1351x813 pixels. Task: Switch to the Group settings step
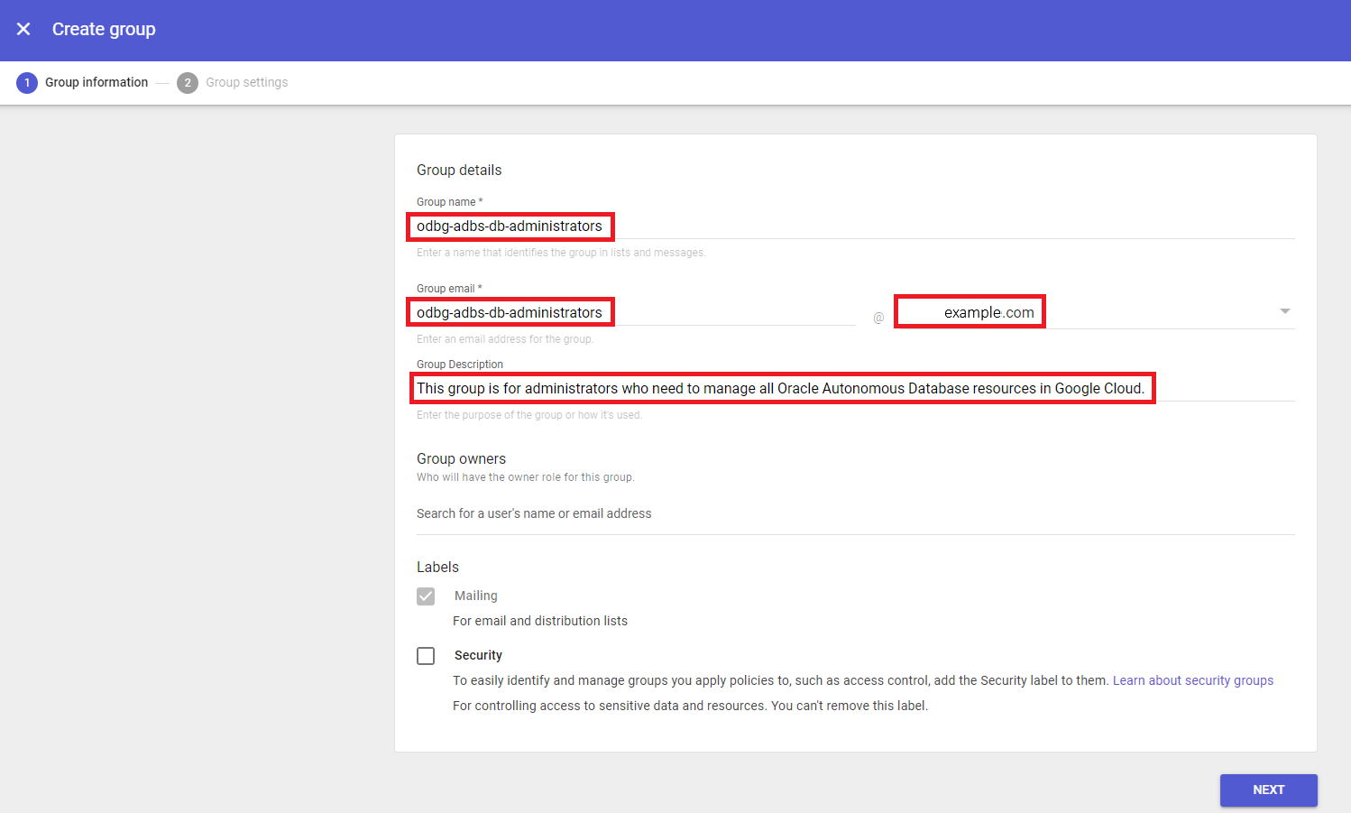pyautogui.click(x=246, y=82)
